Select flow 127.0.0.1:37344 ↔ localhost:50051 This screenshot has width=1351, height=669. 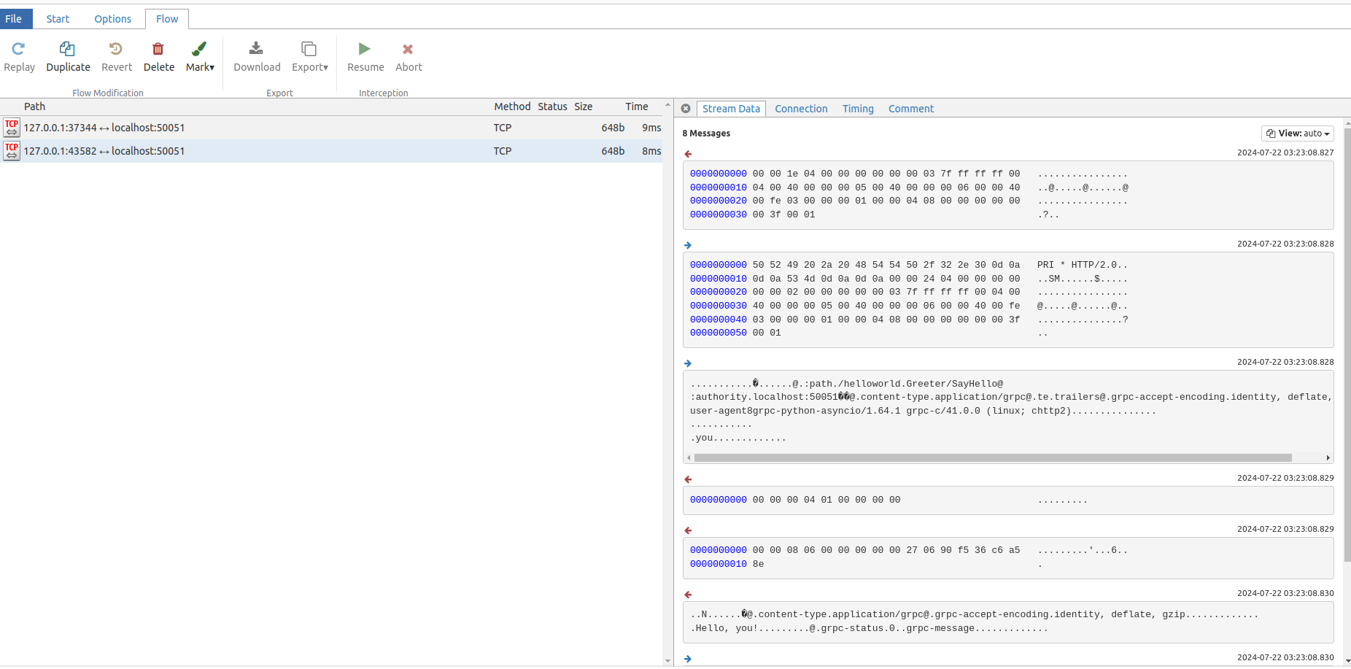coord(331,128)
